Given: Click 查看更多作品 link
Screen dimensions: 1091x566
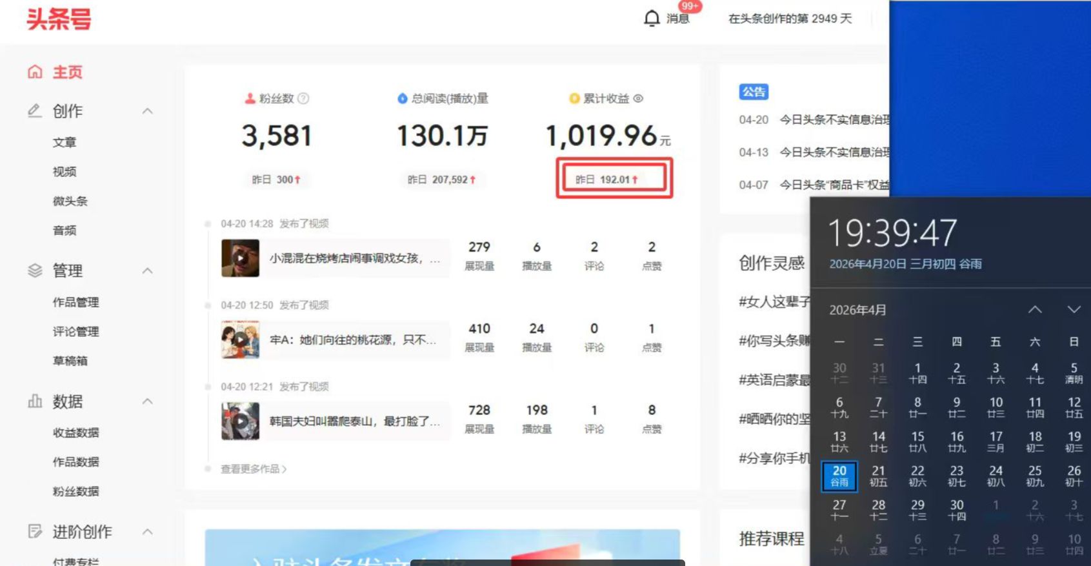Looking at the screenshot, I should coord(254,469).
